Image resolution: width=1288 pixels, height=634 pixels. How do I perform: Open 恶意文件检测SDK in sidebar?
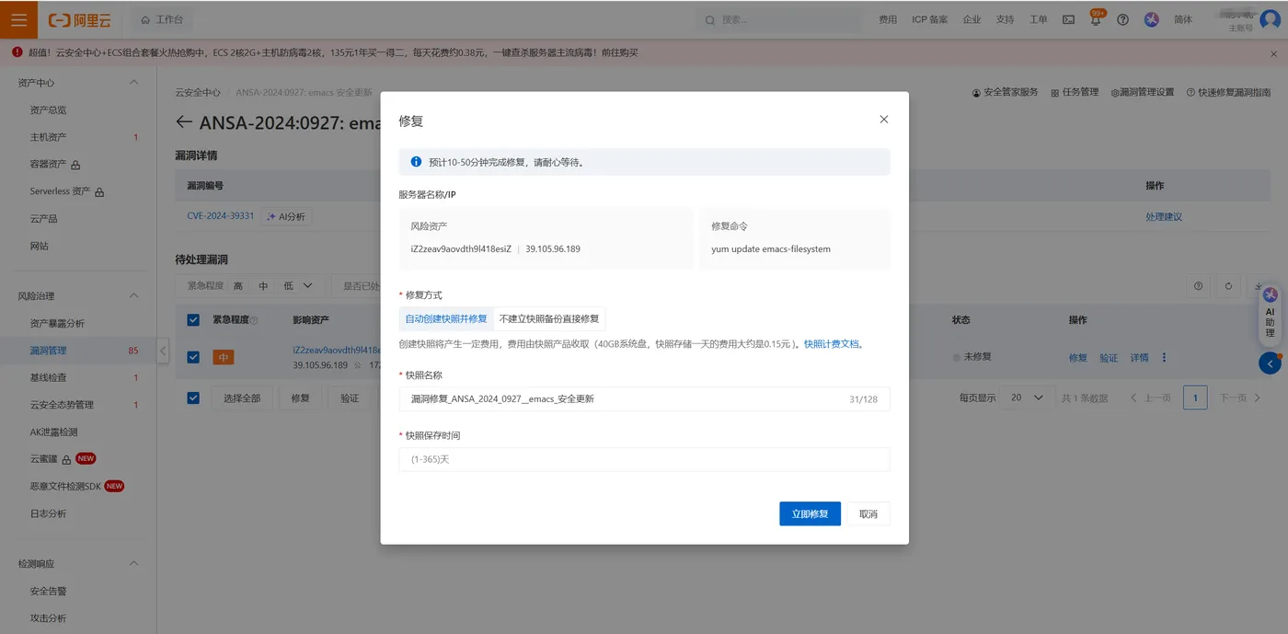[65, 486]
